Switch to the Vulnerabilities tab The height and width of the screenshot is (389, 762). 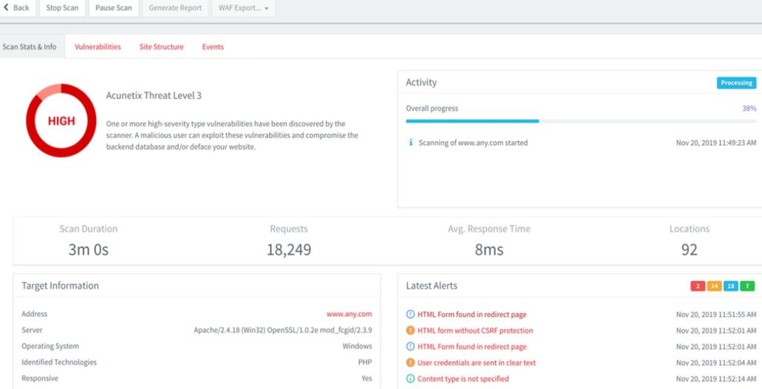[x=98, y=47]
